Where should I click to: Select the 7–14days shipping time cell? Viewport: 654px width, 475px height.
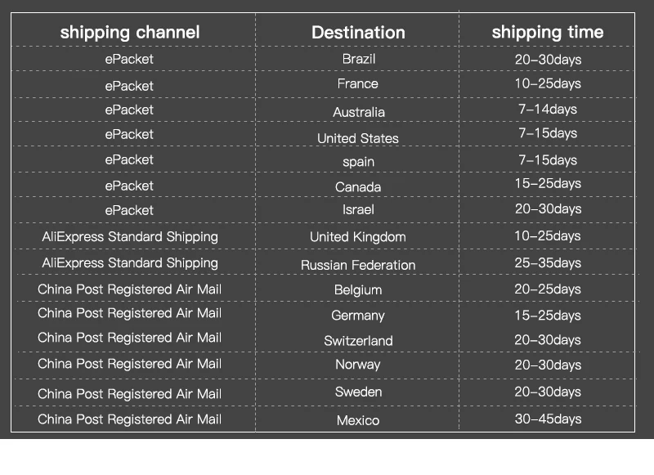(x=547, y=110)
